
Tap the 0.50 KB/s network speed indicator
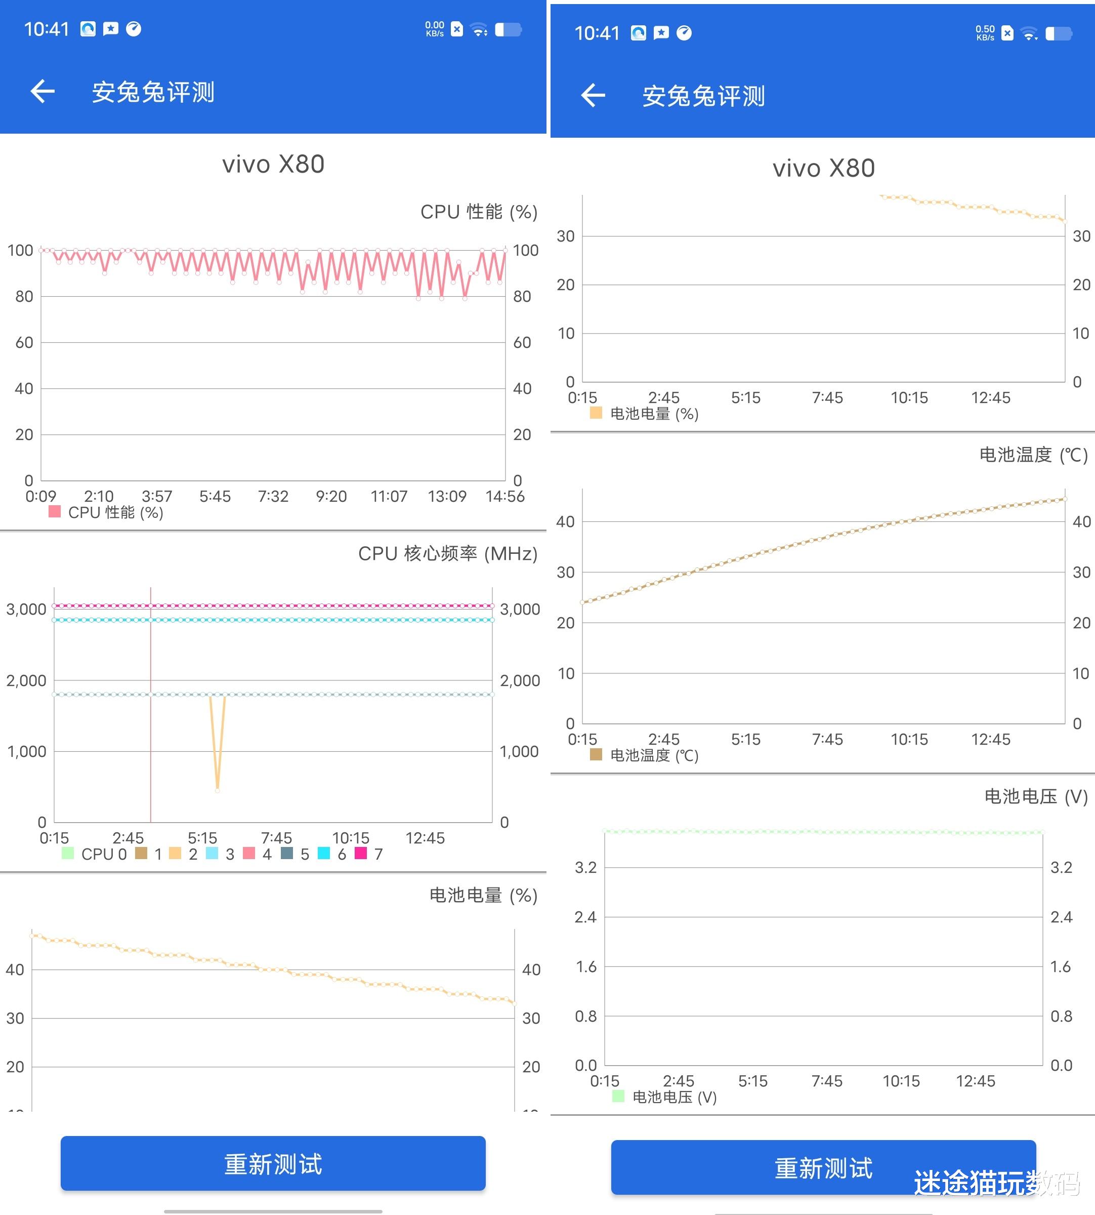click(985, 33)
